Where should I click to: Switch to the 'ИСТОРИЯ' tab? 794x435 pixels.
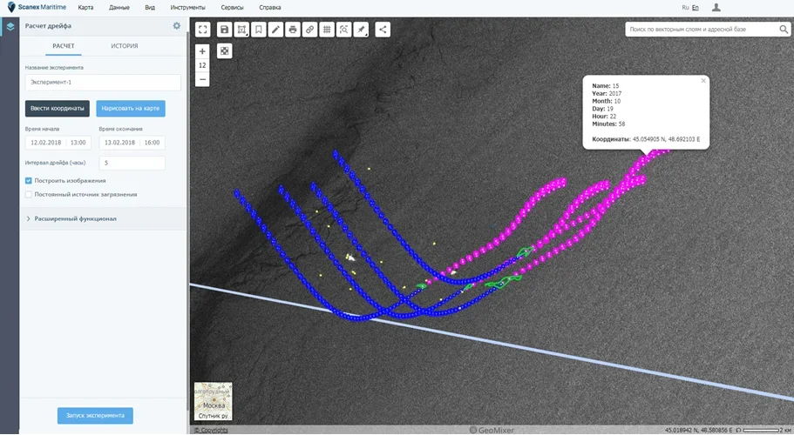click(x=124, y=45)
